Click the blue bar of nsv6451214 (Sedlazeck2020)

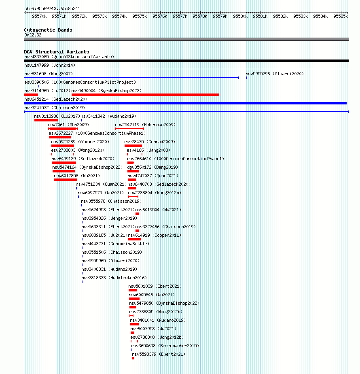[x=185, y=103]
